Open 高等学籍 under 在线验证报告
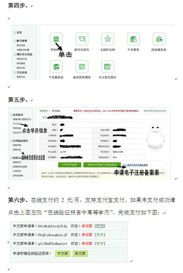The height and width of the screenshot is (273, 183). click(x=17, y=145)
